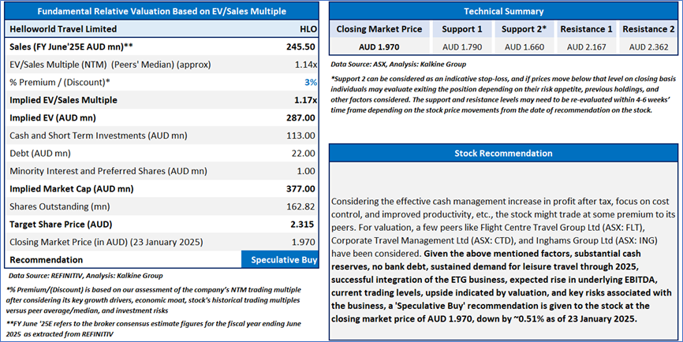Click the 1.17x implied multiple value
Image resolution: width=683 pixels, height=342 pixels.
click(x=305, y=100)
